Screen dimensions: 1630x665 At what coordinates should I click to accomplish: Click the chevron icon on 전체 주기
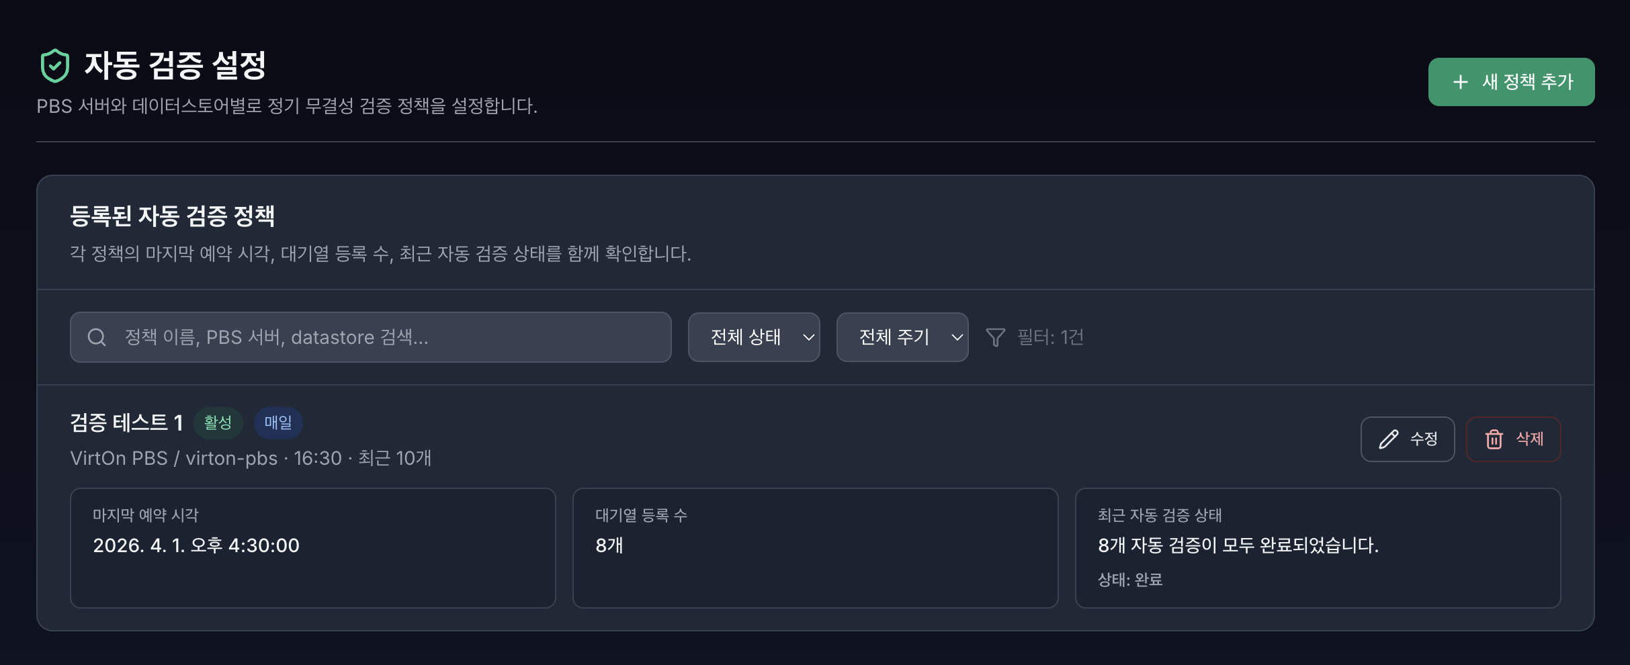click(957, 339)
